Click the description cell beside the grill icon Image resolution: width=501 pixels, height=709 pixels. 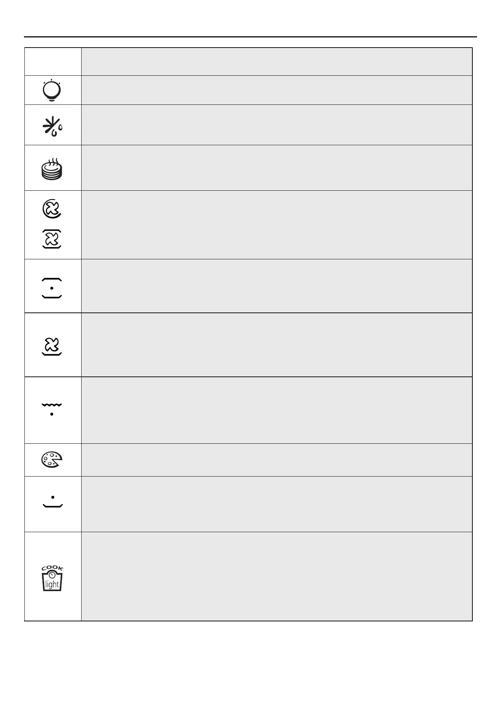tap(276, 410)
